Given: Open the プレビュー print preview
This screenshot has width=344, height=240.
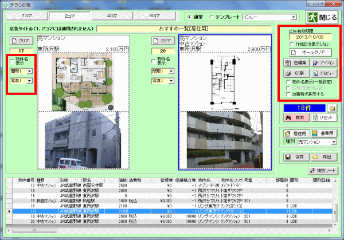Looking at the screenshot, I should (324, 73).
